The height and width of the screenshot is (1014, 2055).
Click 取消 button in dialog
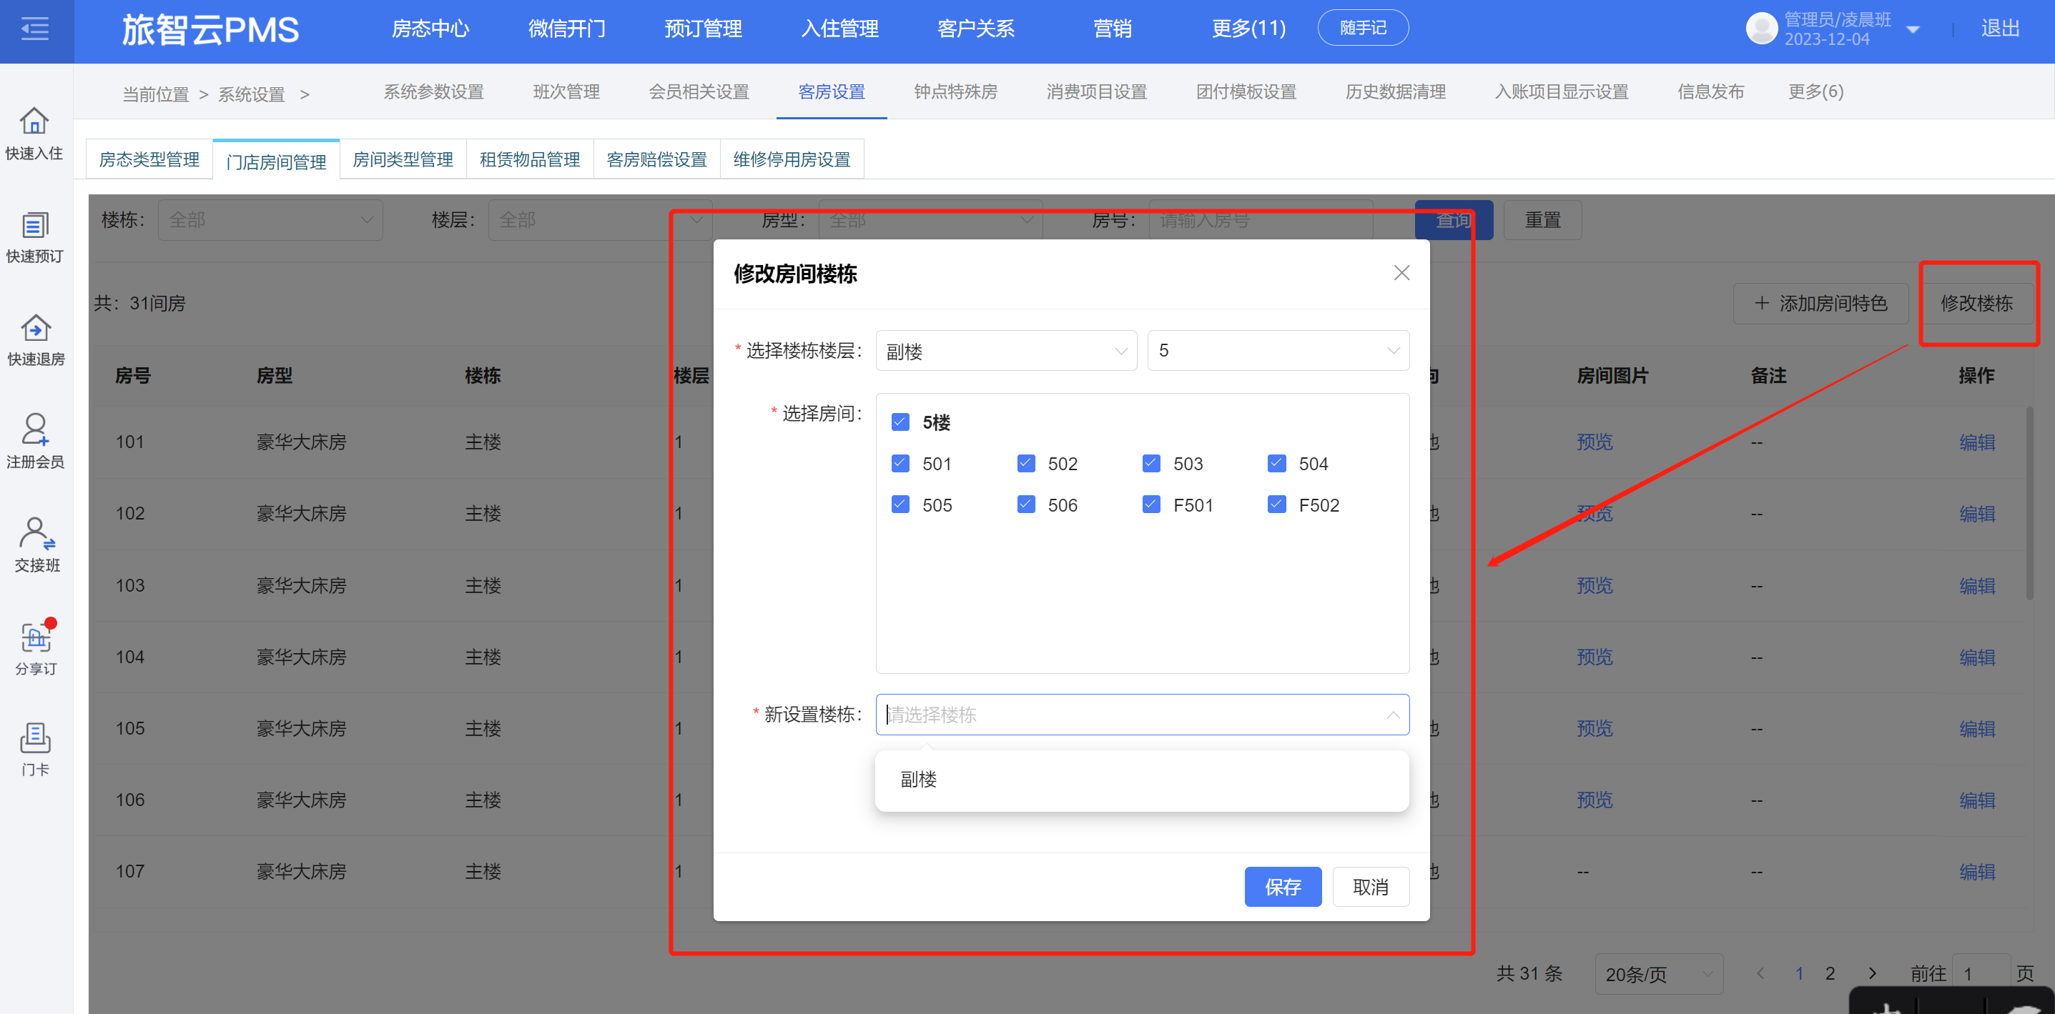tap(1371, 887)
